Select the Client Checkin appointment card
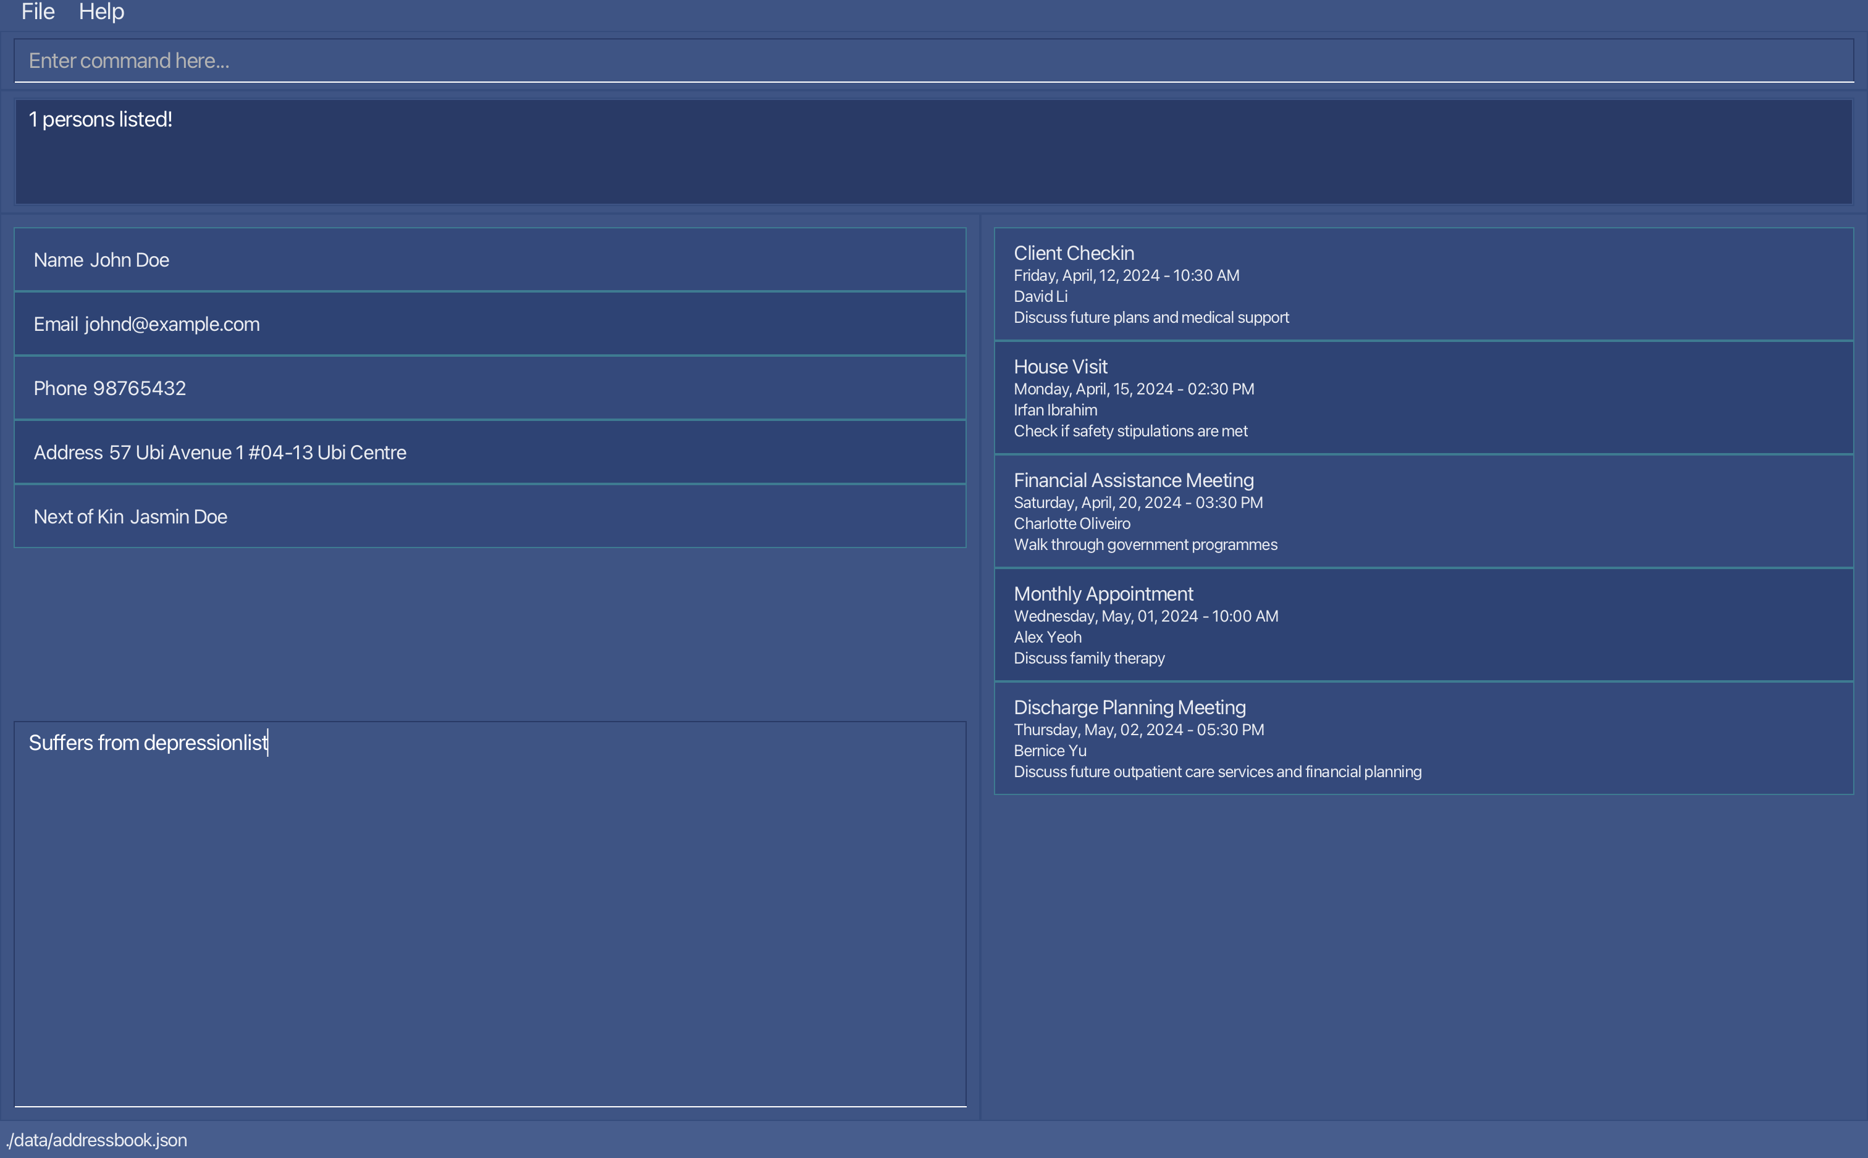The height and width of the screenshot is (1158, 1868). 1423,284
